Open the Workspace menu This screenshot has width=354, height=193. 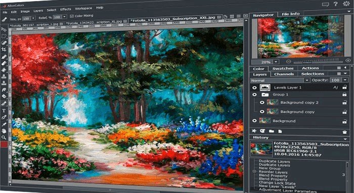pos(83,9)
